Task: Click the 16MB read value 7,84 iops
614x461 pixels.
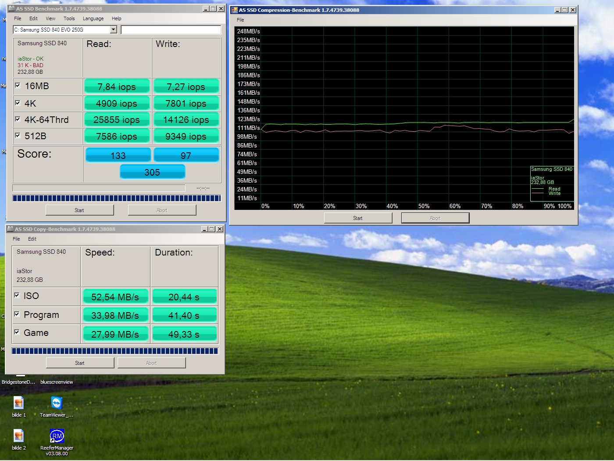Action: (117, 86)
